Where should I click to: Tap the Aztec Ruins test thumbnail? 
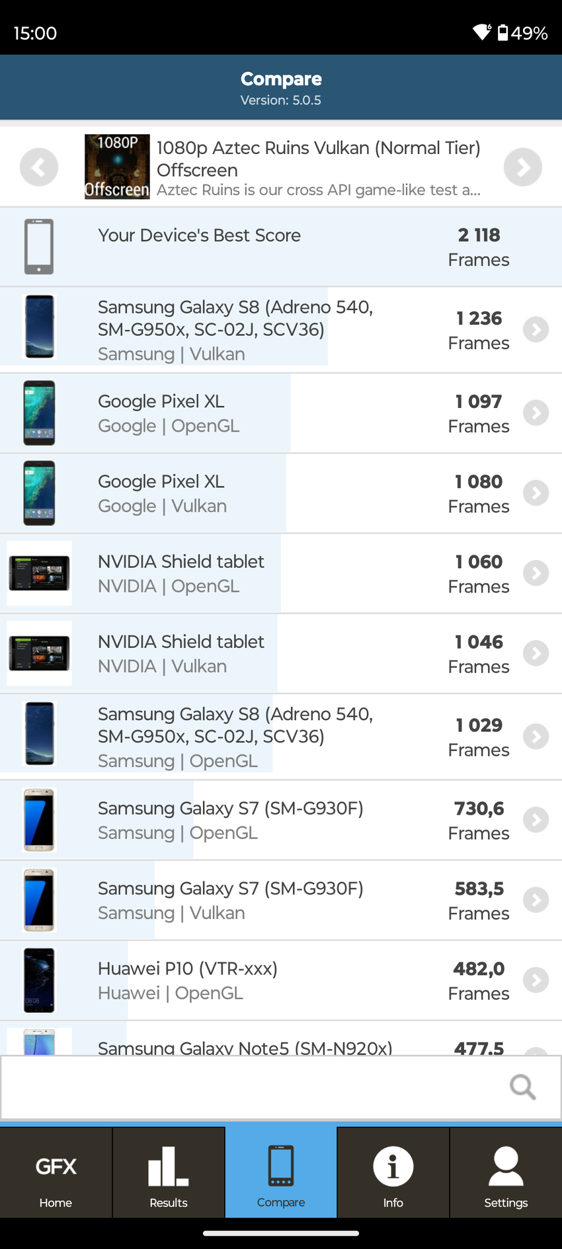click(x=117, y=167)
